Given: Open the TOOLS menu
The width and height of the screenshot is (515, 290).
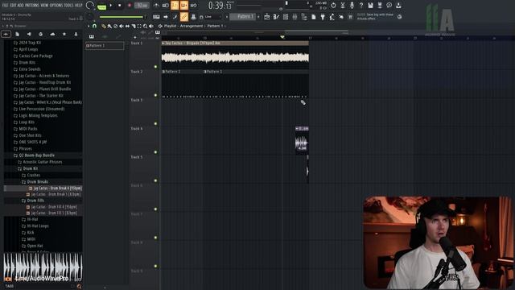Looking at the screenshot, I should [68, 6].
